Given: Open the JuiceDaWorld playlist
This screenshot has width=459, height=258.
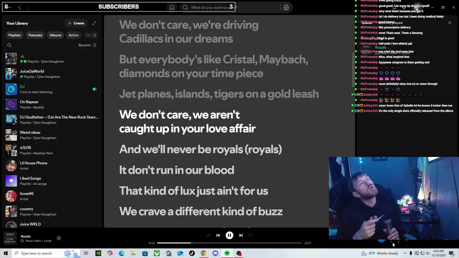Looking at the screenshot, I should pyautogui.click(x=52, y=74).
